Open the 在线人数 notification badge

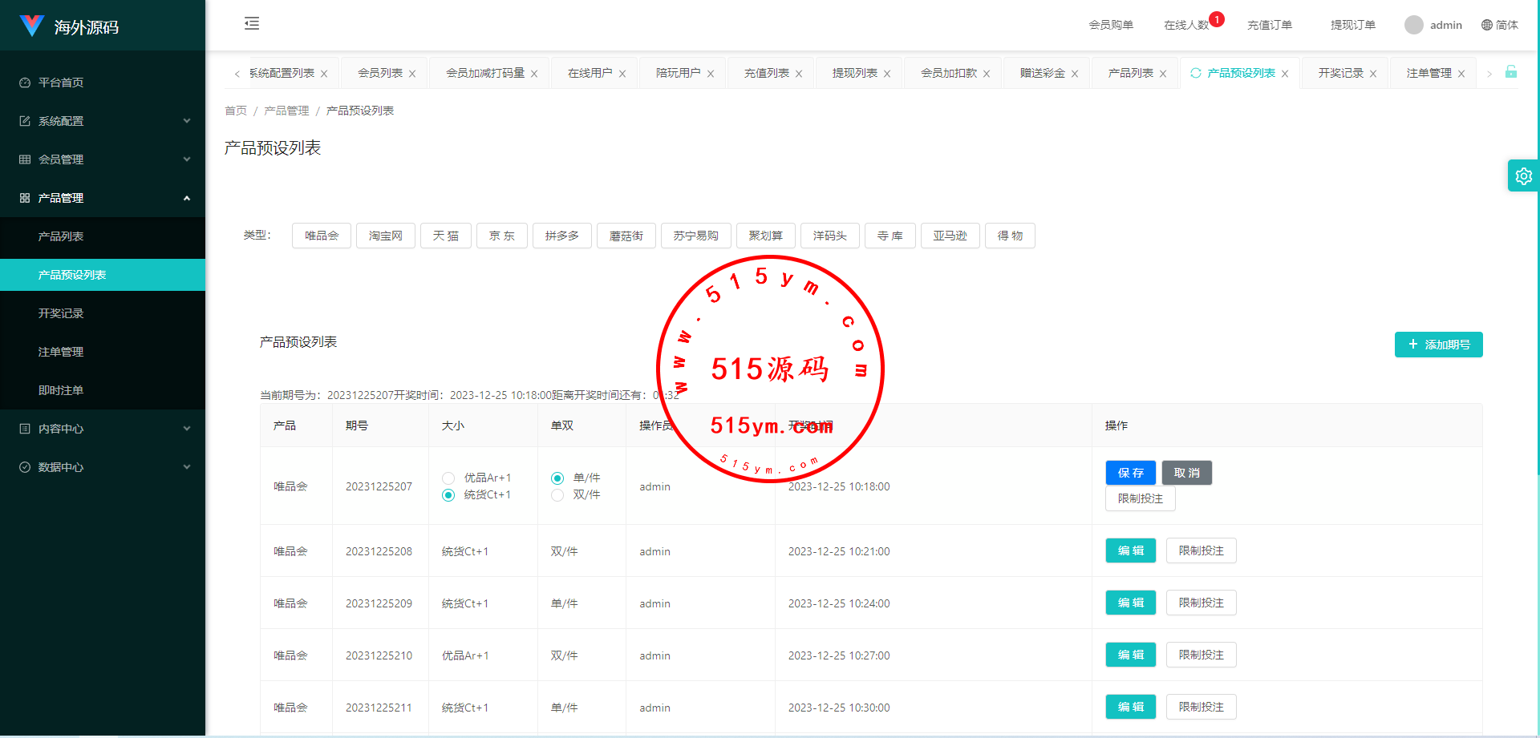tap(1216, 19)
